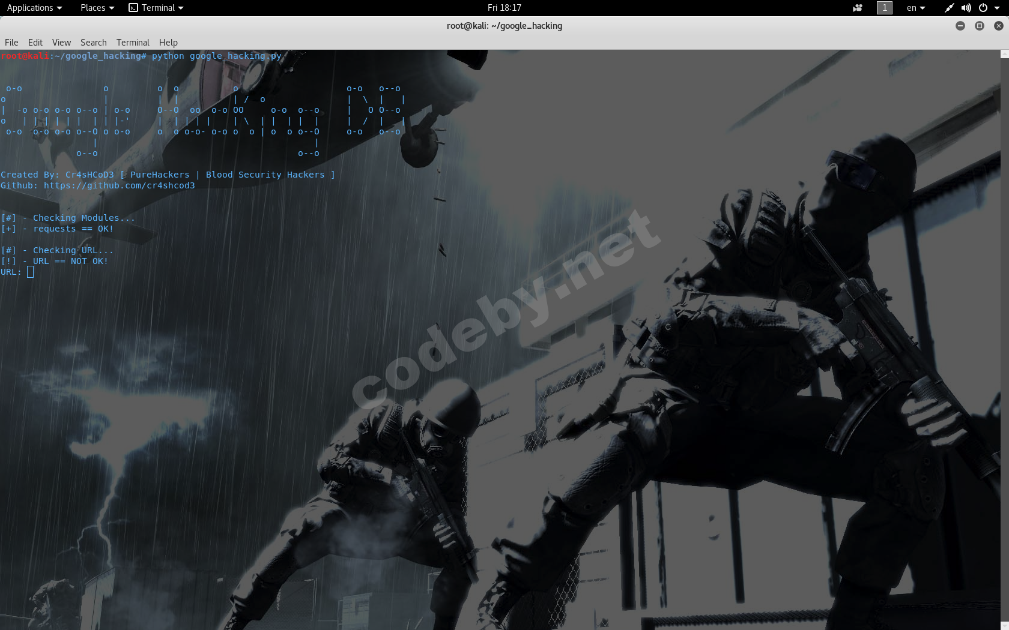Open the Edit menu
1009x630 pixels.
pyautogui.click(x=35, y=43)
